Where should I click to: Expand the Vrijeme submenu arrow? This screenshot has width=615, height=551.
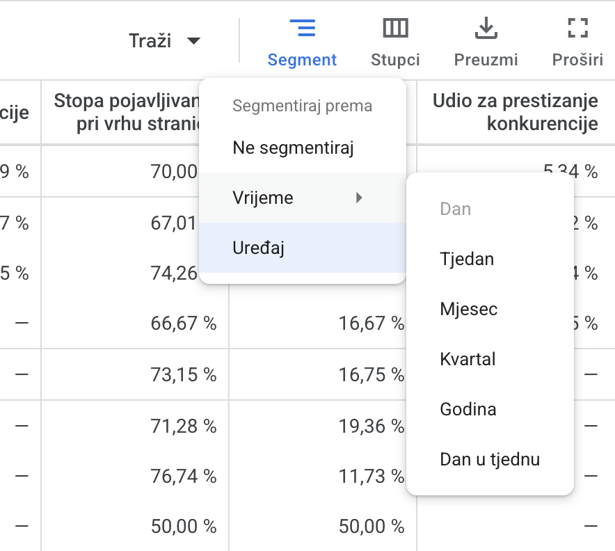pyautogui.click(x=359, y=198)
